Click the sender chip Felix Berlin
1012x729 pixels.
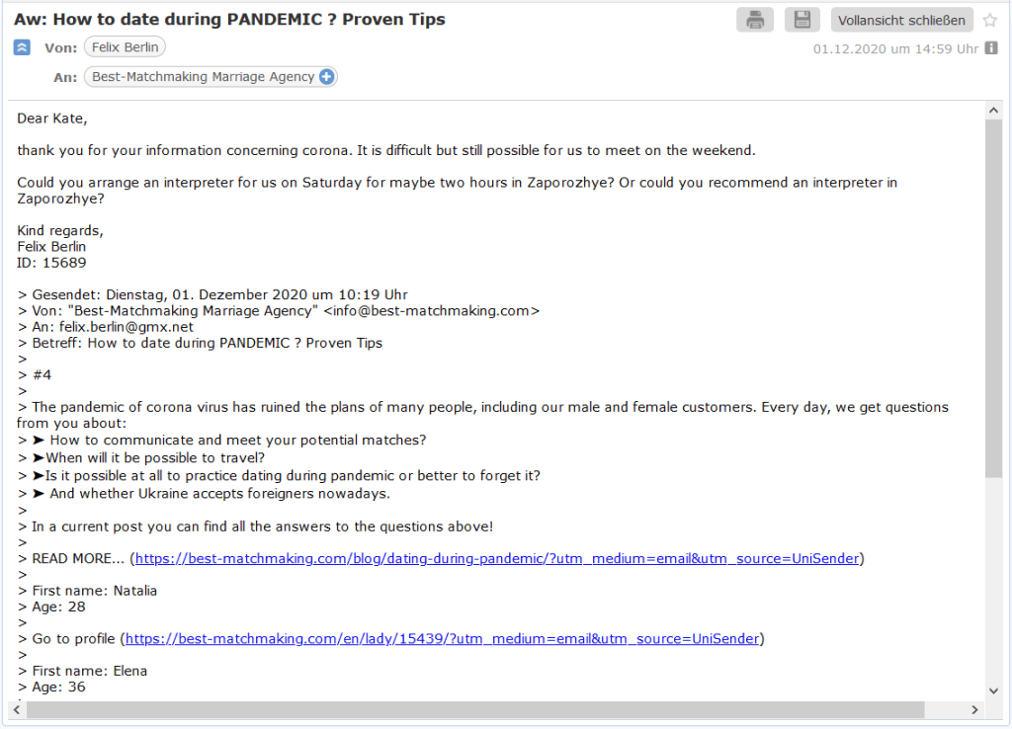pyautogui.click(x=125, y=47)
